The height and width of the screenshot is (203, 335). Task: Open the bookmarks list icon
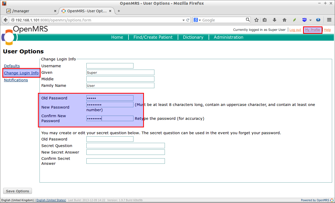pos(265,20)
